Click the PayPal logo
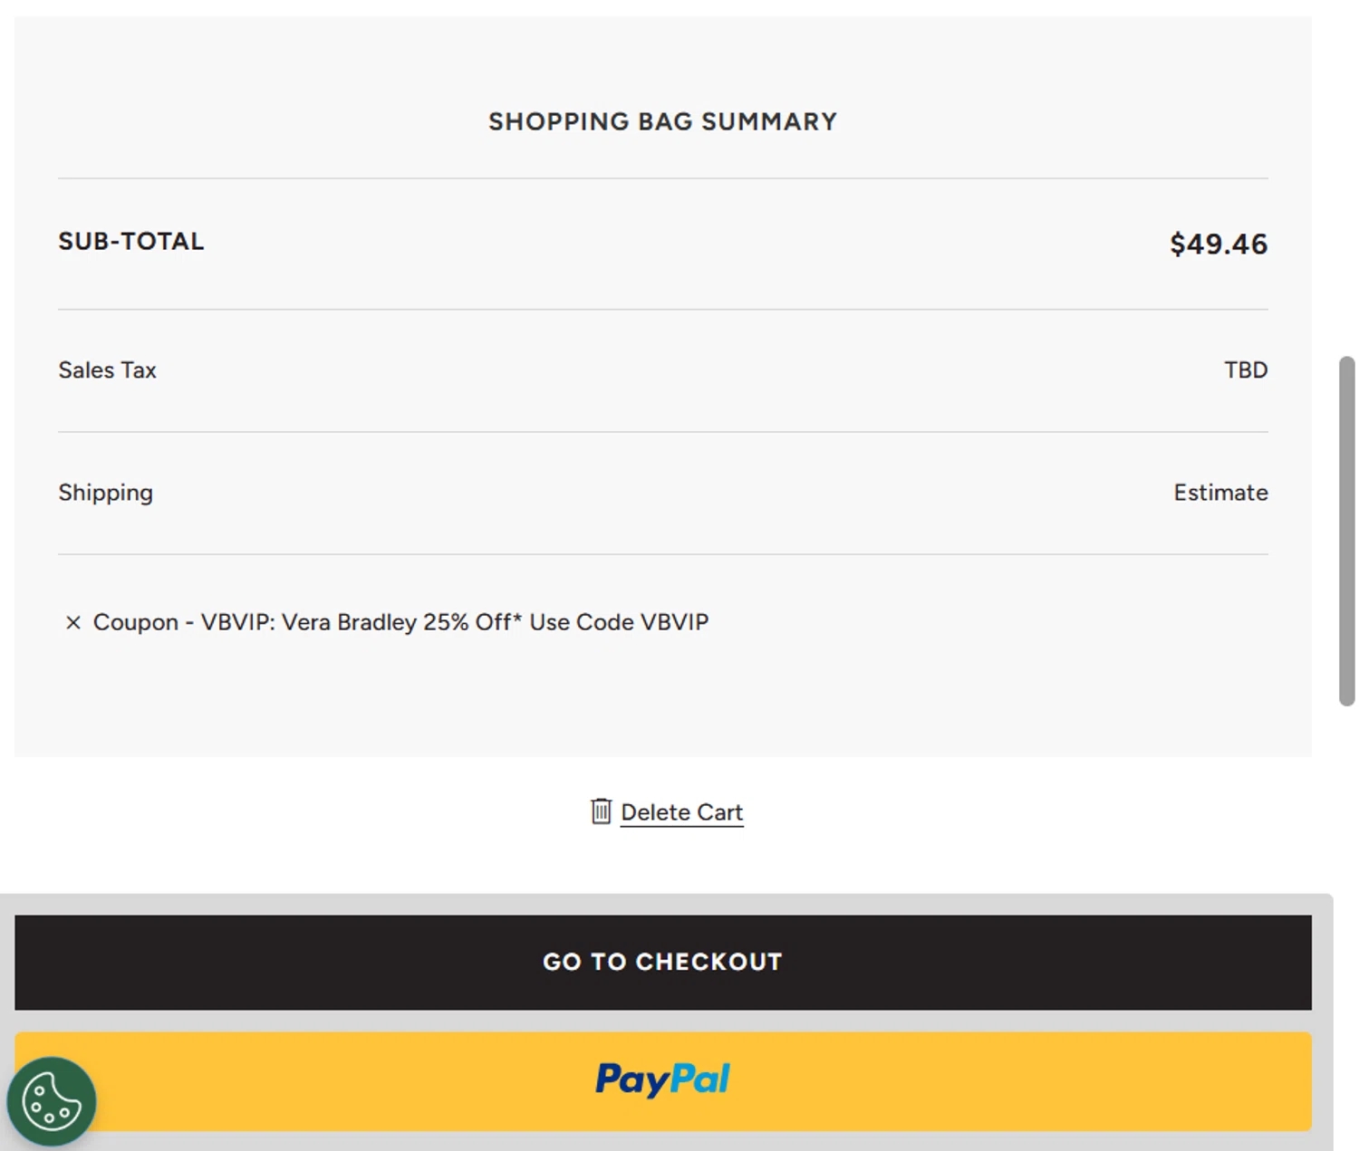Image resolution: width=1359 pixels, height=1151 pixels. (x=662, y=1079)
